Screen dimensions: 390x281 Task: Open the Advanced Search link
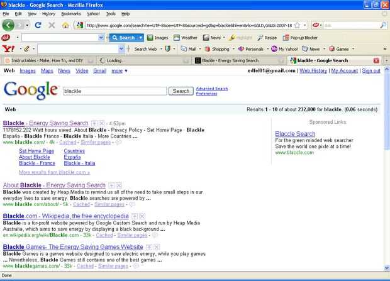[212, 89]
